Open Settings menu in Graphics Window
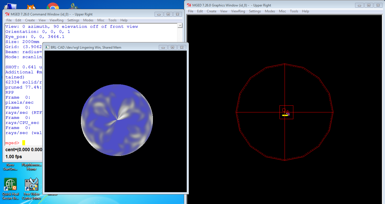Image resolution: width=385 pixels, height=204 pixels. (x=255, y=11)
